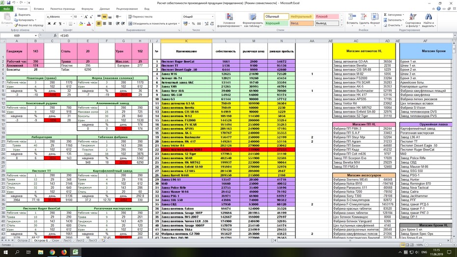Screen dimensions: 457x257
Task: Click the insert function fx icon
Action: (55, 35)
